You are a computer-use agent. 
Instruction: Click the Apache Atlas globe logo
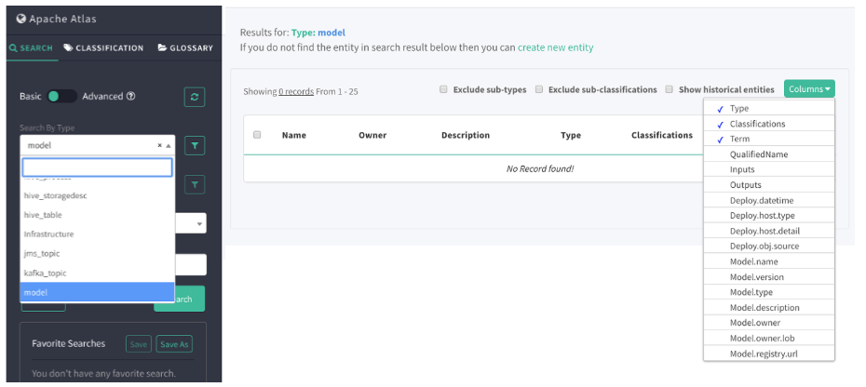pyautogui.click(x=21, y=19)
